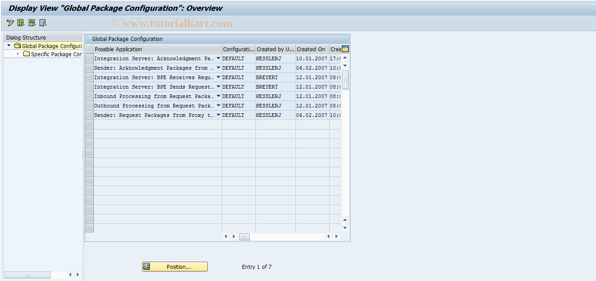Select row marker for BPE Sends Request row
Image resolution: width=596 pixels, height=281 pixels.
[x=90, y=87]
